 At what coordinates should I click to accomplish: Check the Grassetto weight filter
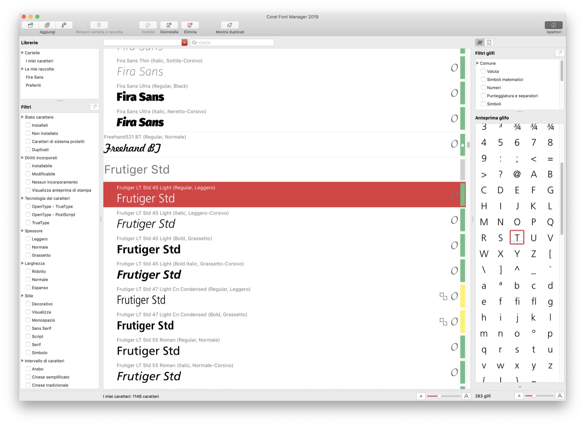28,255
